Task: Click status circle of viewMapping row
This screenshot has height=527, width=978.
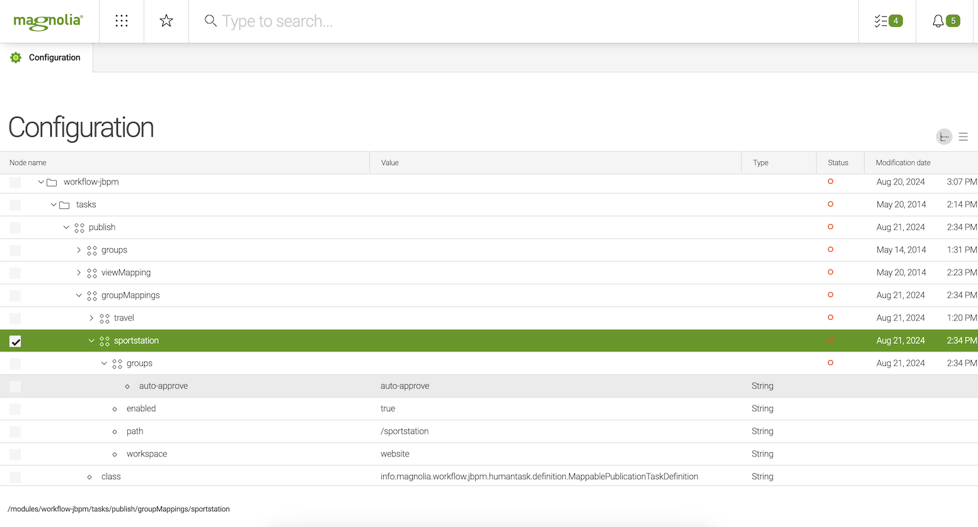Action: pos(831,272)
